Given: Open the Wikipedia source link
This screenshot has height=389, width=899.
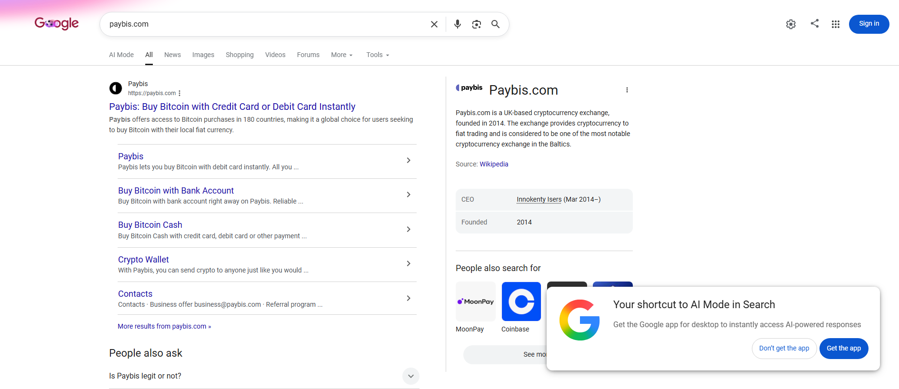Looking at the screenshot, I should [494, 164].
